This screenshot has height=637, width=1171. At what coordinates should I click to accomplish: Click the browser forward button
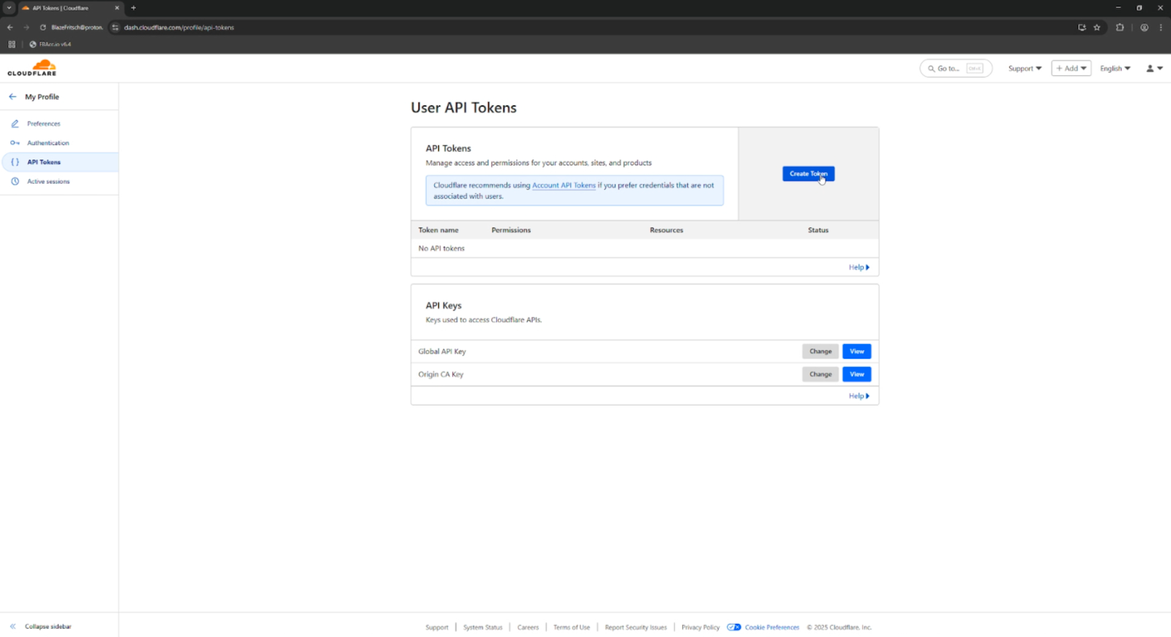coord(26,27)
